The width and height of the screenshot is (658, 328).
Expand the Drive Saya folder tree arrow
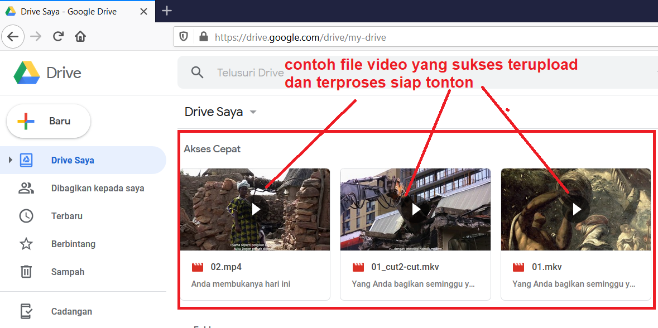click(x=9, y=160)
